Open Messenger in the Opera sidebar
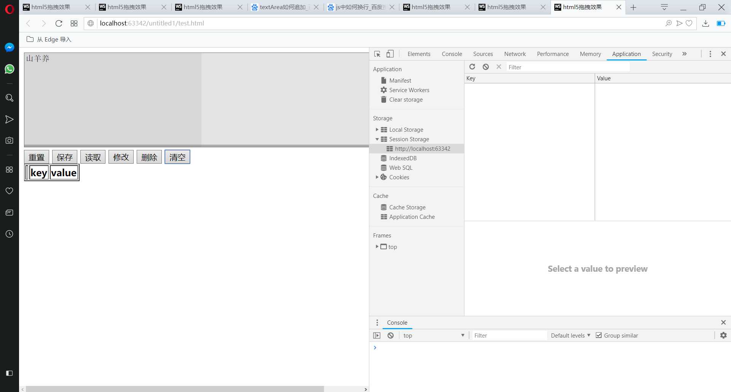Image resolution: width=731 pixels, height=392 pixels. (10, 47)
